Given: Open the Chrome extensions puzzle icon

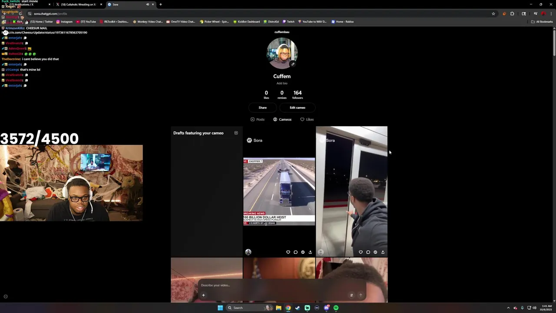Looking at the screenshot, I should point(512,13).
